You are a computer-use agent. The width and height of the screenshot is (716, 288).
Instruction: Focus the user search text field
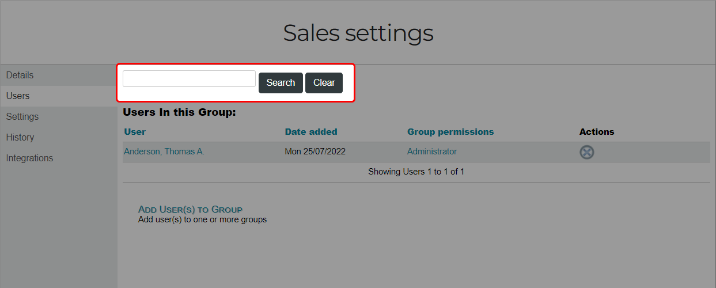[189, 79]
